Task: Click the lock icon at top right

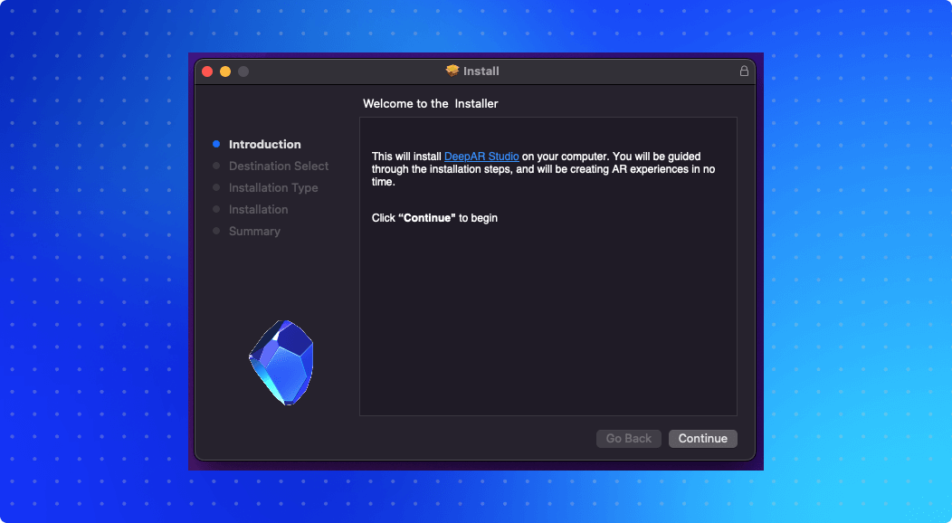Action: pos(744,71)
